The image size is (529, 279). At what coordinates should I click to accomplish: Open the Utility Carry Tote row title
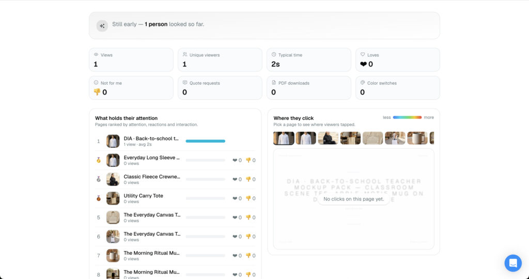pyautogui.click(x=144, y=196)
